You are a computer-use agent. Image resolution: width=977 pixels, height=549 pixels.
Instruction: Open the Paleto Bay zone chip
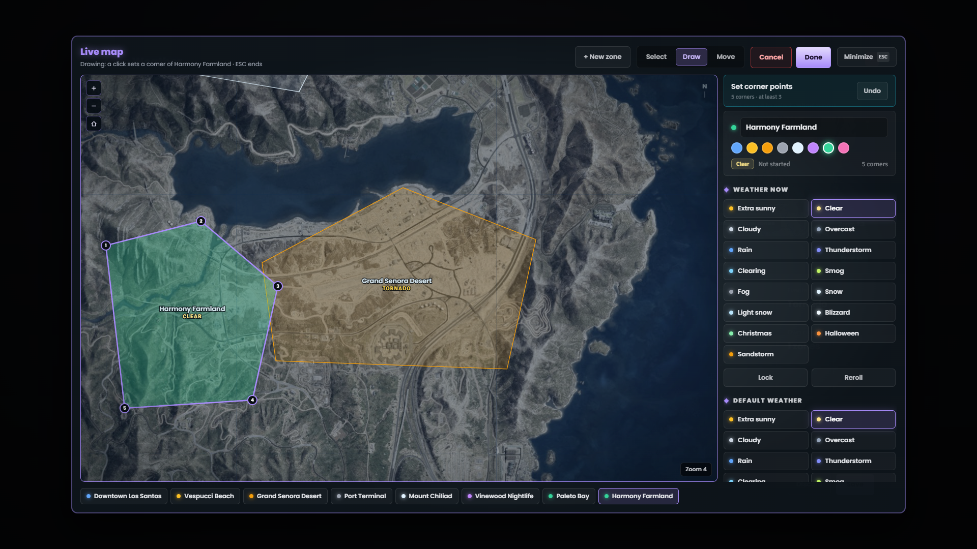(569, 496)
